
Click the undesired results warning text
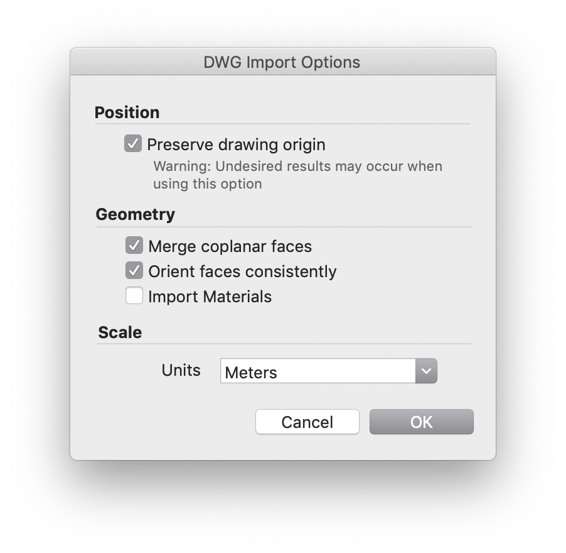point(297,175)
